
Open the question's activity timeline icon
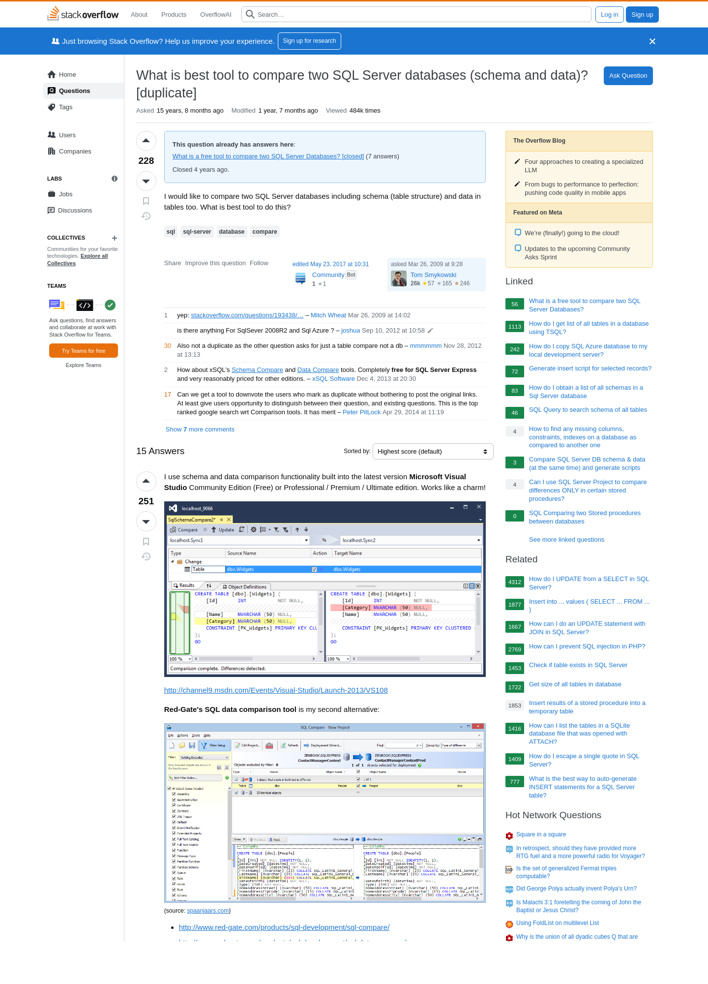point(146,216)
